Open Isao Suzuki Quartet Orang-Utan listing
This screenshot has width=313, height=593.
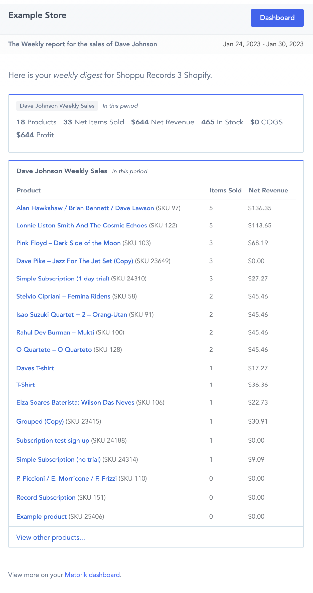(x=72, y=315)
